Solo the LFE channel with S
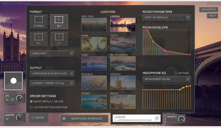The width and height of the screenshot is (221, 128). click(x=12, y=100)
